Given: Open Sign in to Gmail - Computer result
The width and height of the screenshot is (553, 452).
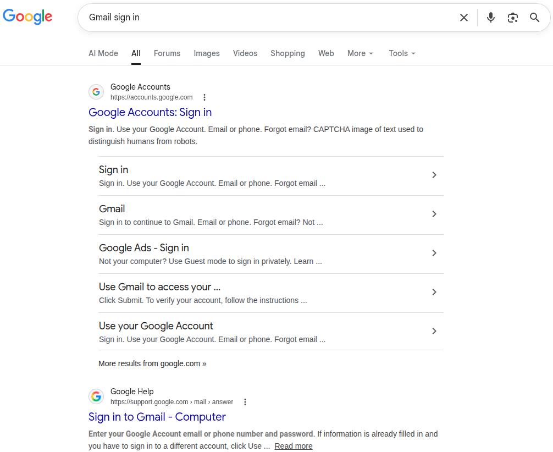Looking at the screenshot, I should [x=157, y=417].
